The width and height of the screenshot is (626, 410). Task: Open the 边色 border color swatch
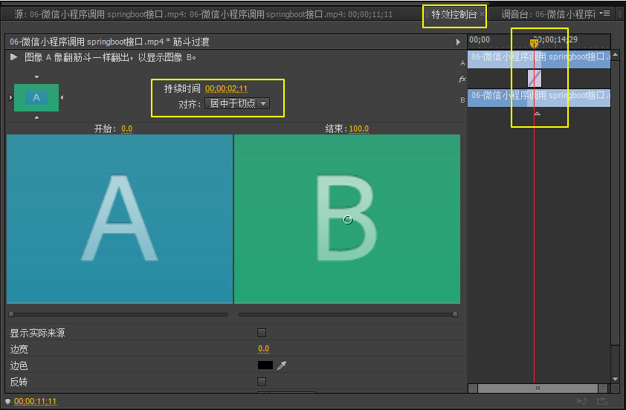[x=265, y=365]
